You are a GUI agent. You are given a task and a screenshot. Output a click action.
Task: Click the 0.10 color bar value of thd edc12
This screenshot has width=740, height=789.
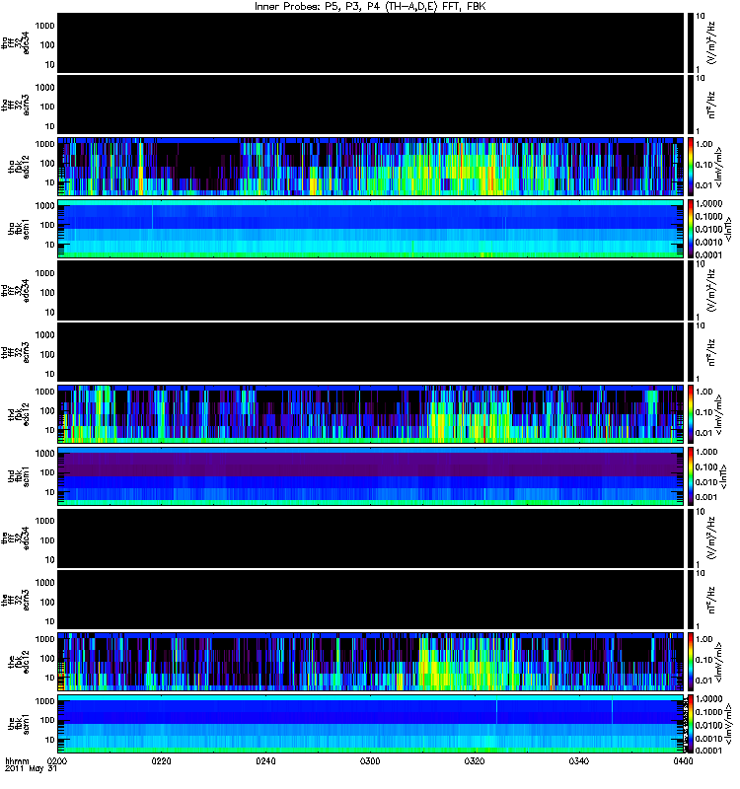[704, 412]
